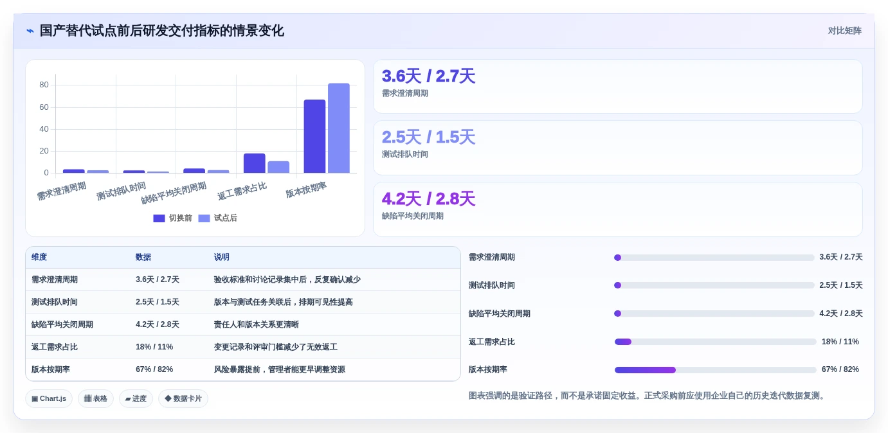Image resolution: width=888 pixels, height=433 pixels.
Task: Click 验收标准和讨论记录集中后 description cell
Action: click(x=287, y=279)
